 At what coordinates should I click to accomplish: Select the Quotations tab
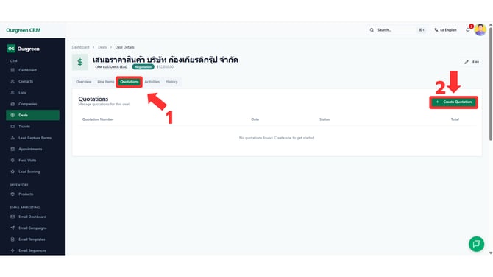[130, 82]
